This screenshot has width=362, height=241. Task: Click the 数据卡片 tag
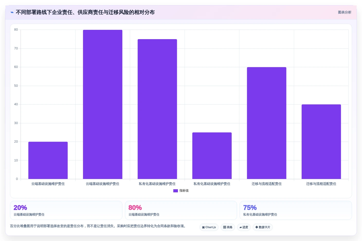pos(263,227)
